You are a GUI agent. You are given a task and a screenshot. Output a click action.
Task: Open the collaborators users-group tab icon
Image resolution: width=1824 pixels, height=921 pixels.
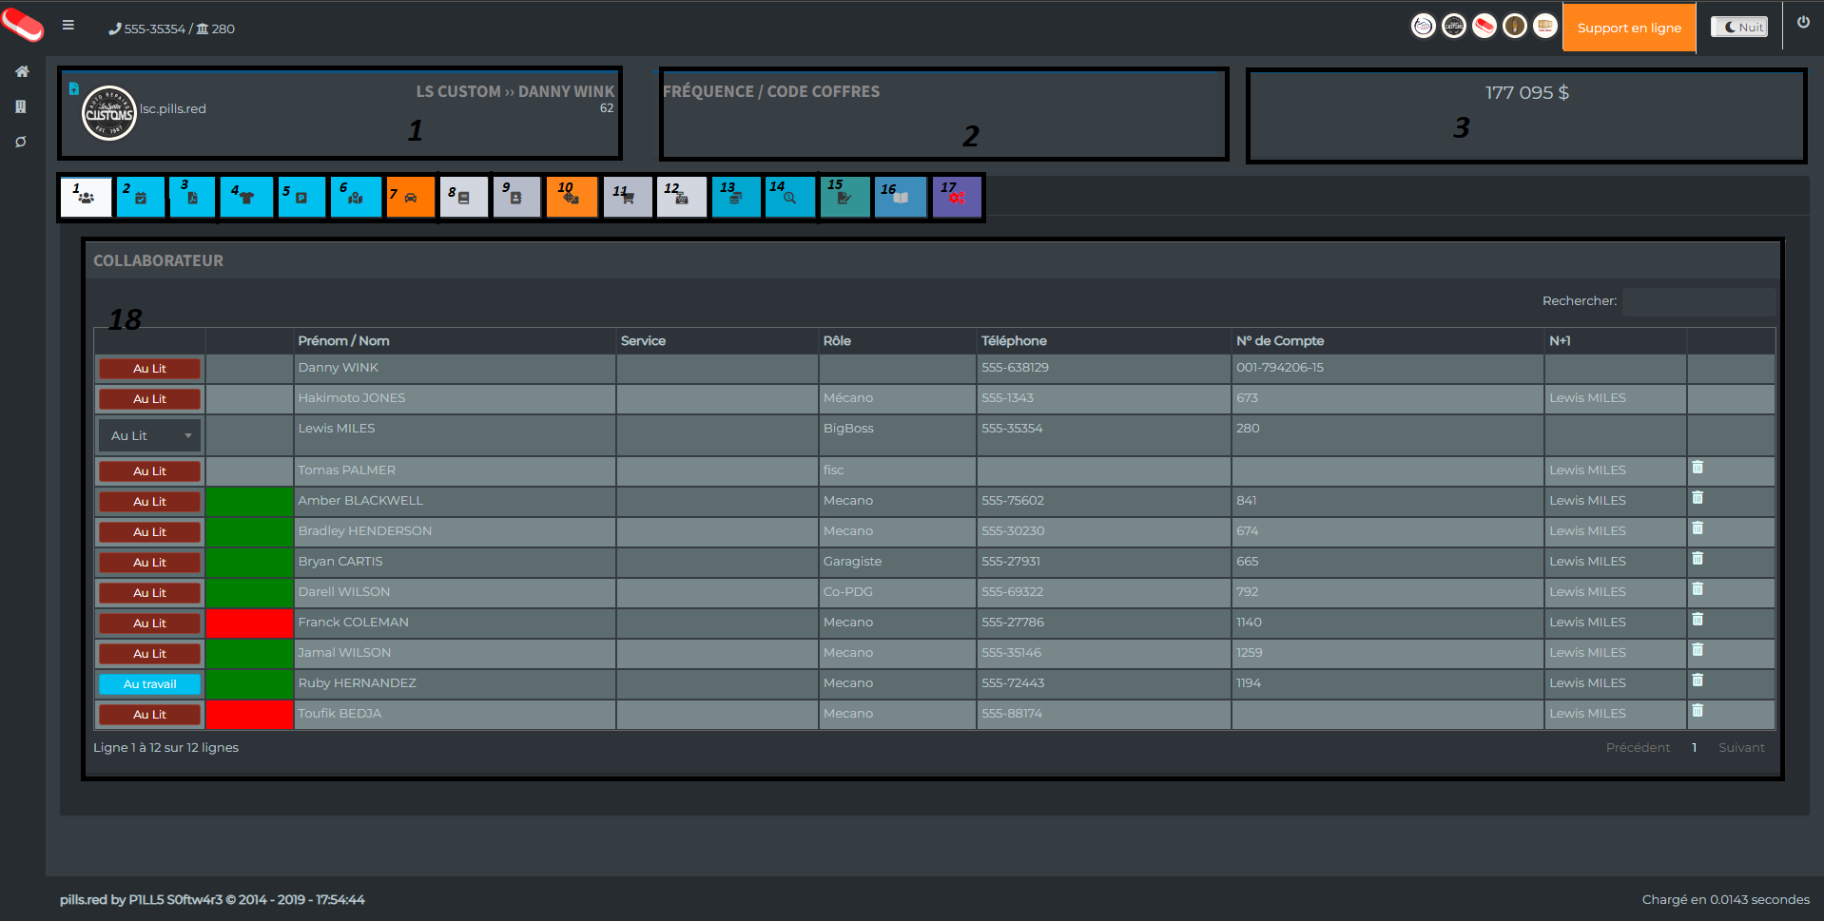pyautogui.click(x=87, y=198)
